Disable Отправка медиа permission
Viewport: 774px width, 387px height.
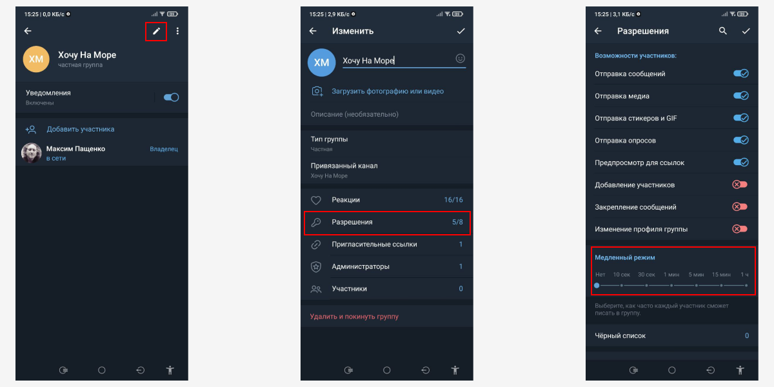pos(740,96)
